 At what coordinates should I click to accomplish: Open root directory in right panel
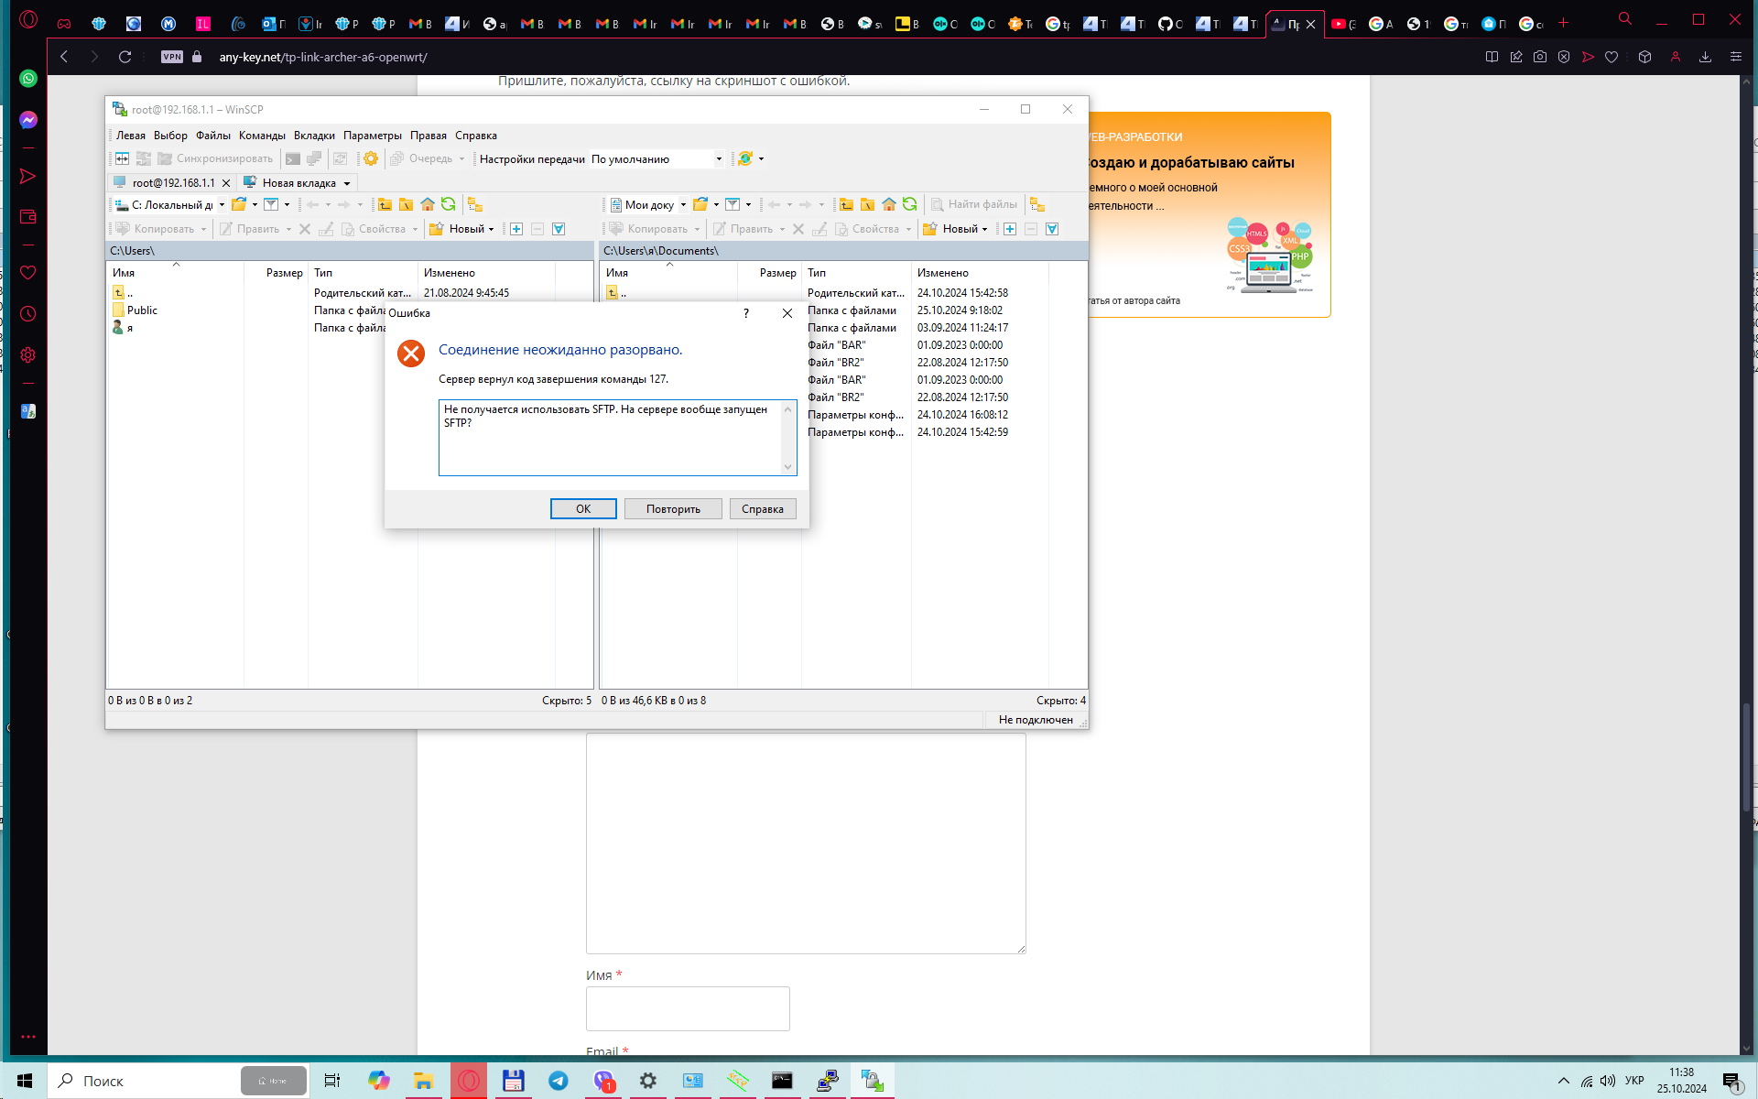(867, 204)
